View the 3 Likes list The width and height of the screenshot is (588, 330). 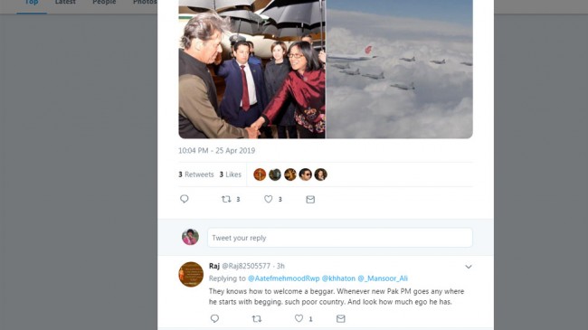[x=231, y=174]
